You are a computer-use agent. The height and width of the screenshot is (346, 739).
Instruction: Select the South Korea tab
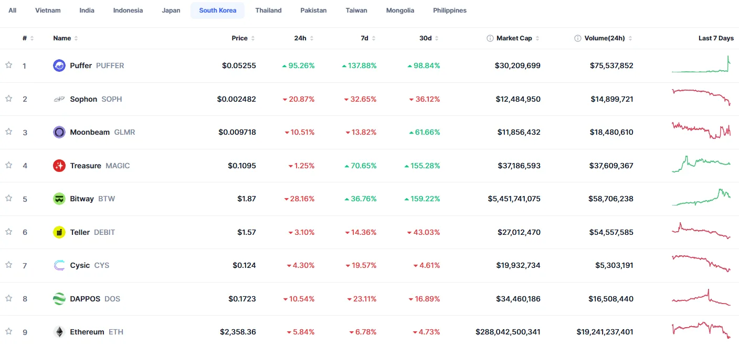point(218,10)
